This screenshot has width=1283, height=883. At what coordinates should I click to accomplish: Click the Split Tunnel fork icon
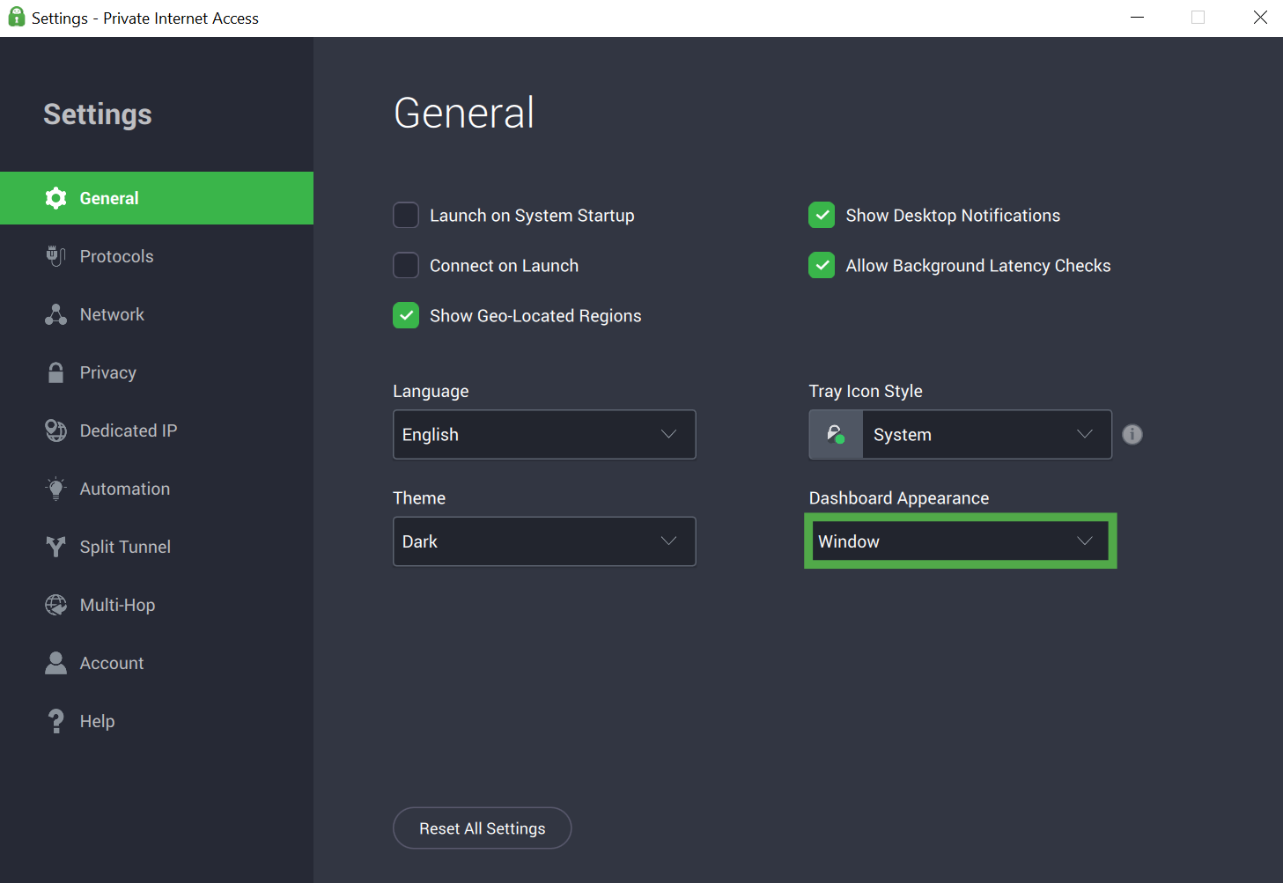coord(55,547)
